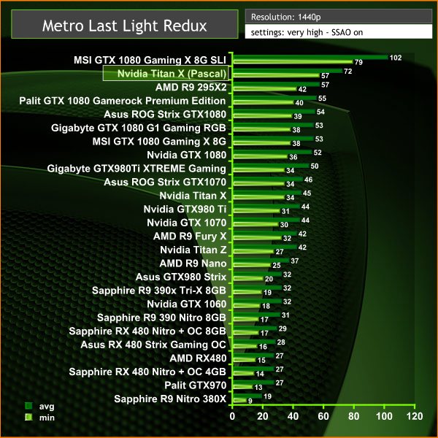Screen dimensions: 438x438
Task: Click the 120 axis tick label
Action: click(415, 417)
